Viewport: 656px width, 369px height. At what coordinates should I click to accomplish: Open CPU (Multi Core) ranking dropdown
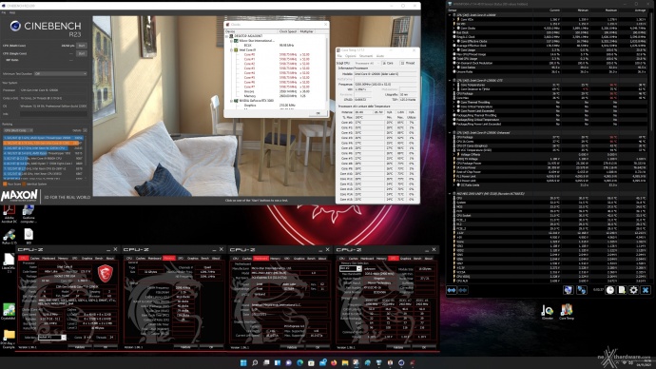point(18,130)
